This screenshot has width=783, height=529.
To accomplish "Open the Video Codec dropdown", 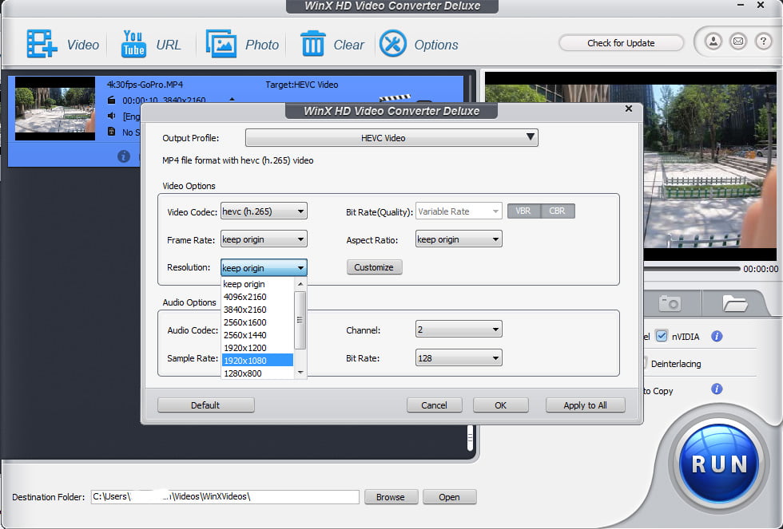I will [x=264, y=211].
